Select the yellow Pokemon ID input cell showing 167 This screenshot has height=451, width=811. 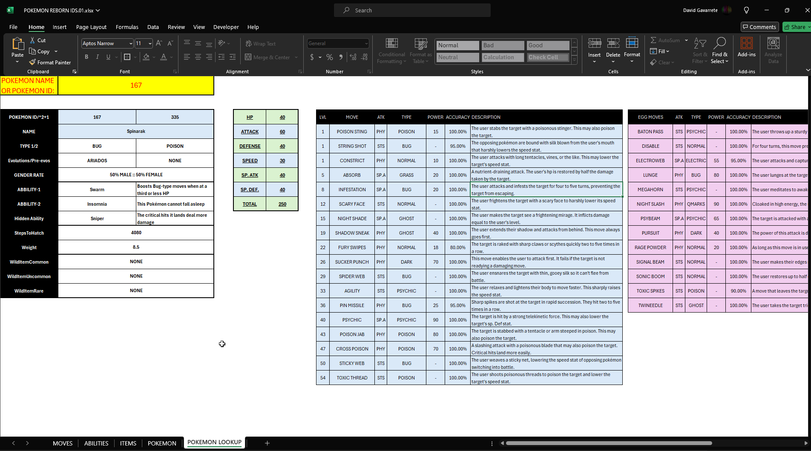point(136,85)
